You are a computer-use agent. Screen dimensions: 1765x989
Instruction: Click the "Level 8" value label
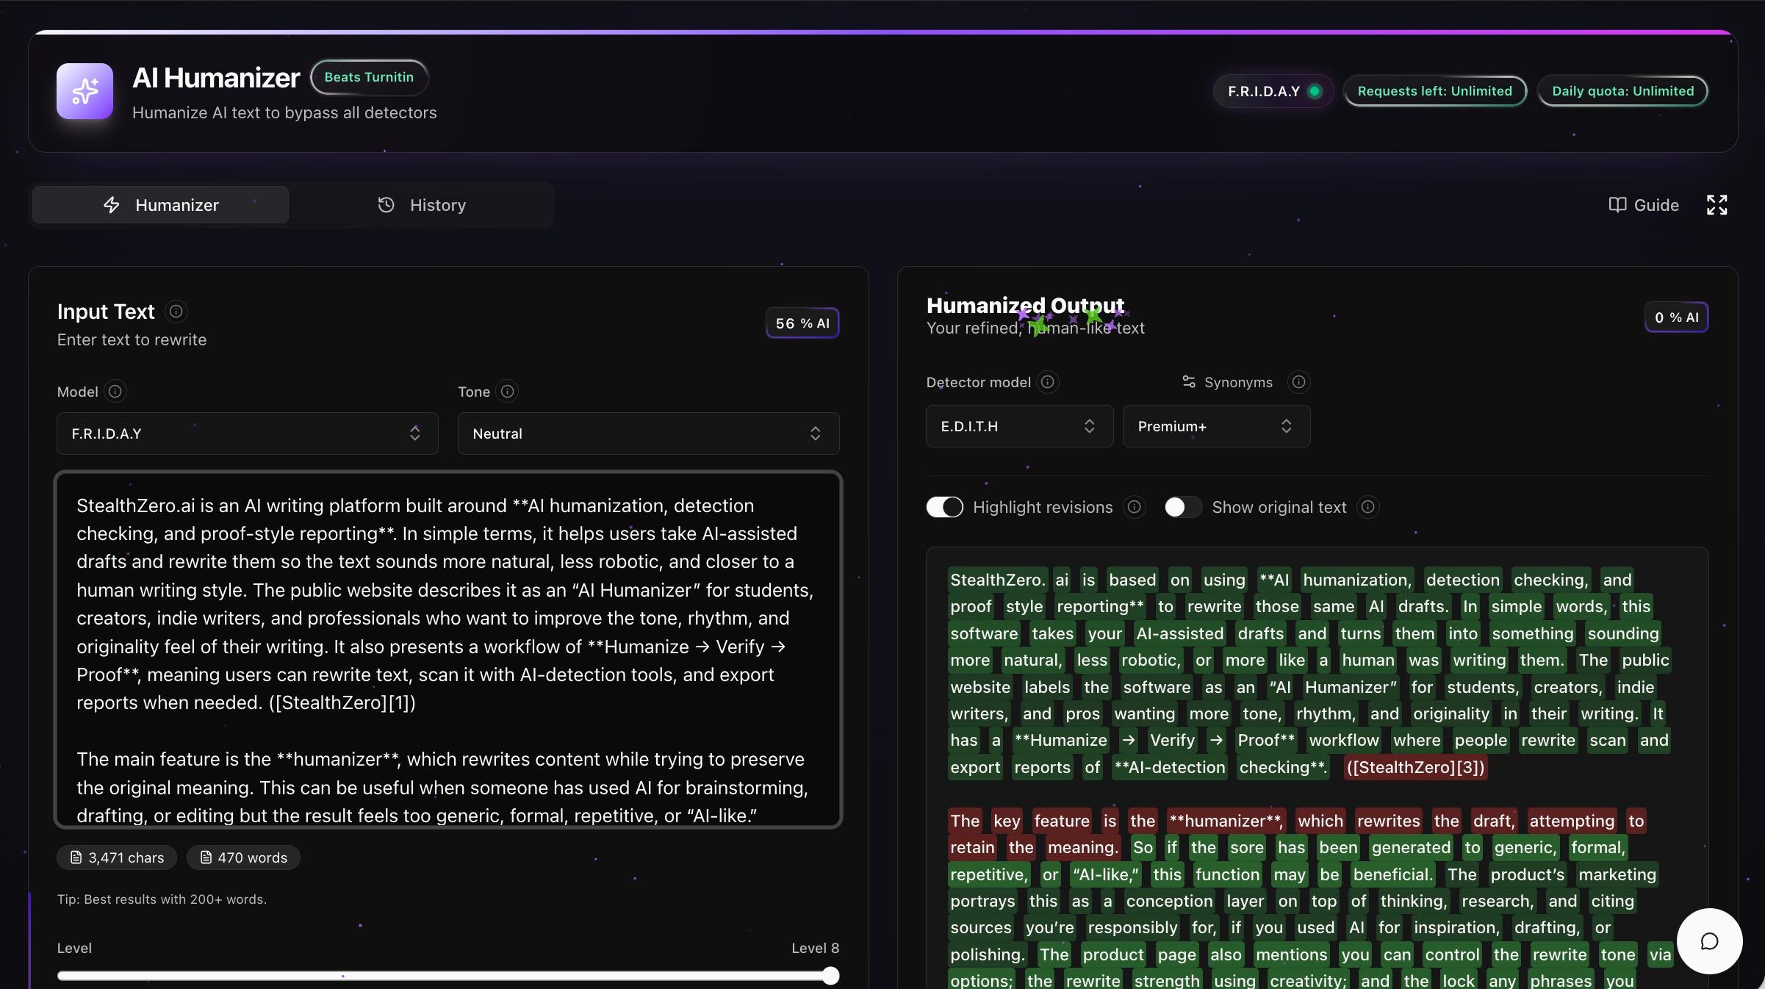(815, 948)
